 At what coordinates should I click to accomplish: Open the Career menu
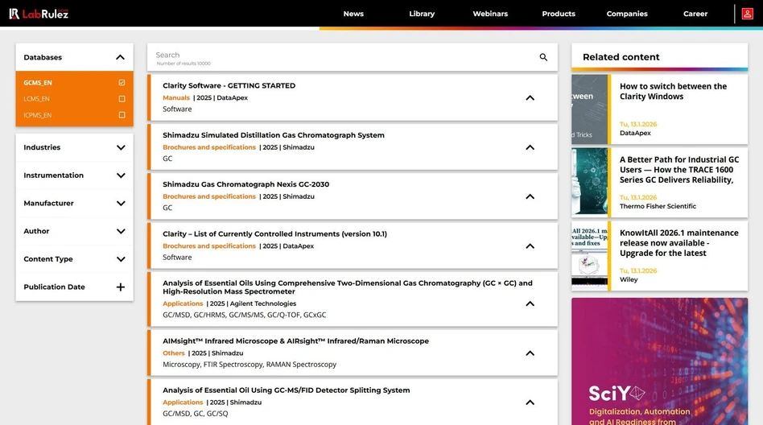point(695,14)
